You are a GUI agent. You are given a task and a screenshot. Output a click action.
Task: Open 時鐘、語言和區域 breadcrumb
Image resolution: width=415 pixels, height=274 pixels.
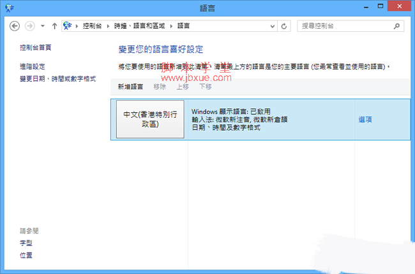pos(139,26)
